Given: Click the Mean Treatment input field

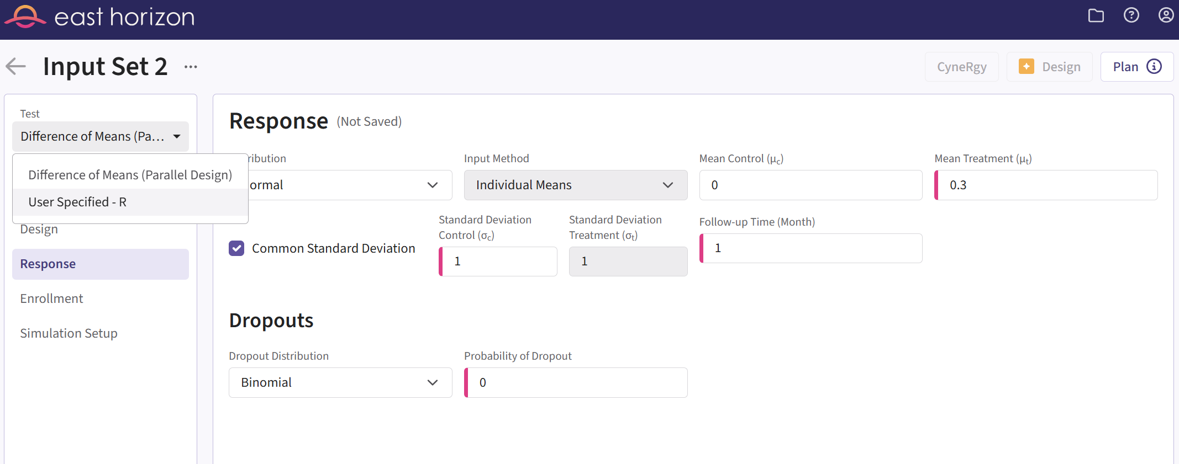Looking at the screenshot, I should click(1047, 185).
